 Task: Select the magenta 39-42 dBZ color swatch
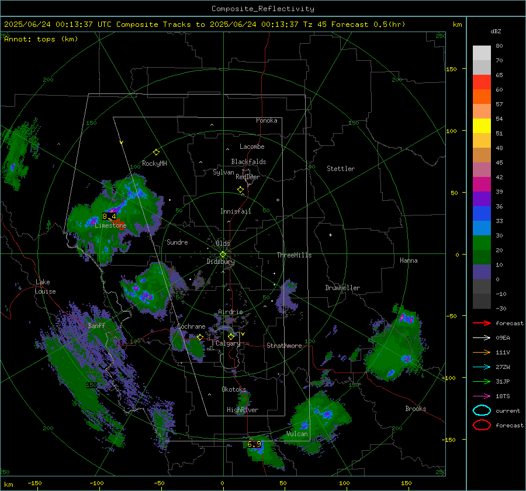482,184
